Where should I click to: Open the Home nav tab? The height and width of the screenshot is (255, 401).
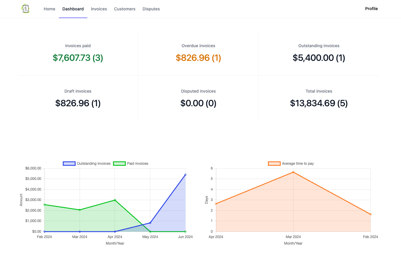click(49, 9)
